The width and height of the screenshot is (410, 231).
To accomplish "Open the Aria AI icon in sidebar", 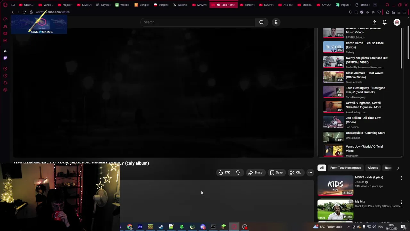I will (x=5, y=51).
